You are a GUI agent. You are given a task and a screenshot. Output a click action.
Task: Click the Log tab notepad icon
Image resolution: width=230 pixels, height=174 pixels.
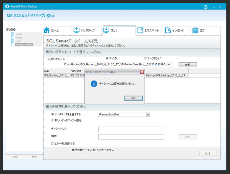click(x=195, y=30)
